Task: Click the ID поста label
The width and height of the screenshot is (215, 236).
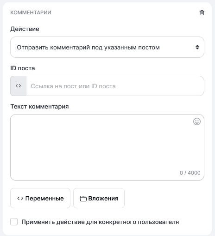Action: 23,68
